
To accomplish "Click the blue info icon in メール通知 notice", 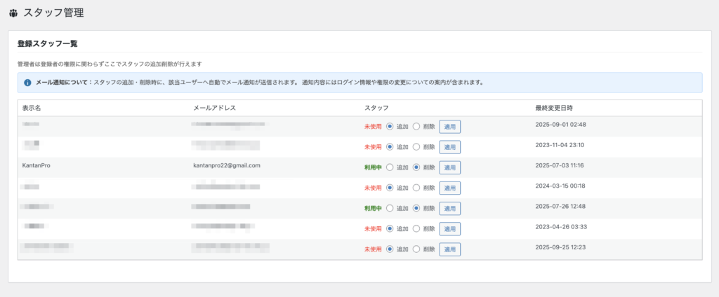I will pyautogui.click(x=27, y=83).
